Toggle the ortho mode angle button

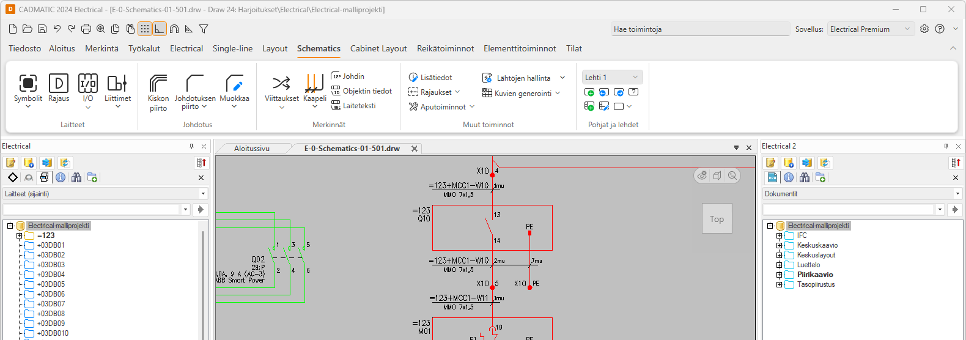160,29
